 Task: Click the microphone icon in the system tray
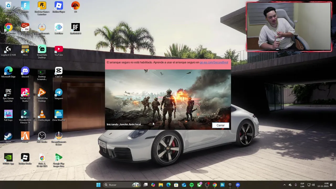click(296, 185)
